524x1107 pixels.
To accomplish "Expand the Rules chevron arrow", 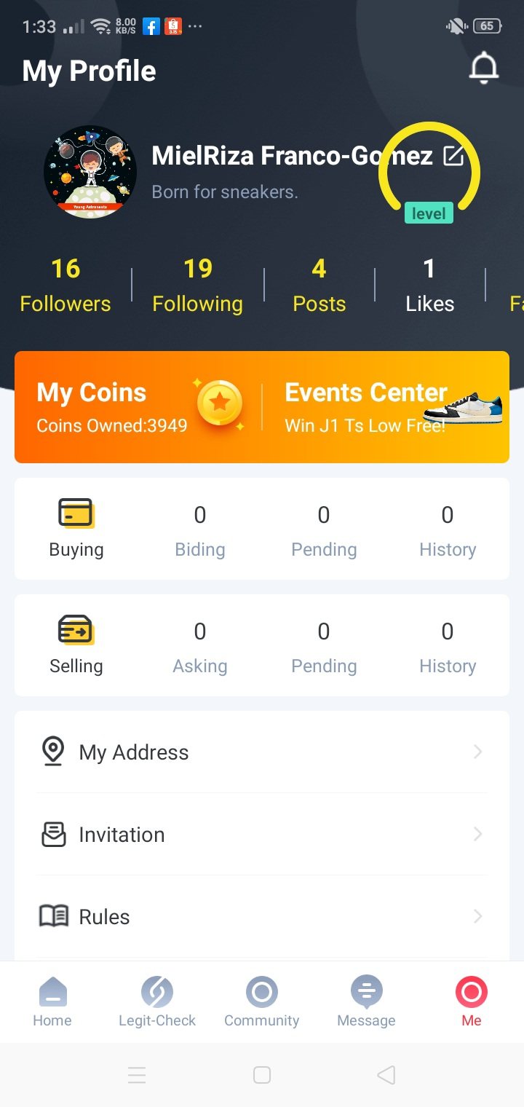I will pos(477,916).
